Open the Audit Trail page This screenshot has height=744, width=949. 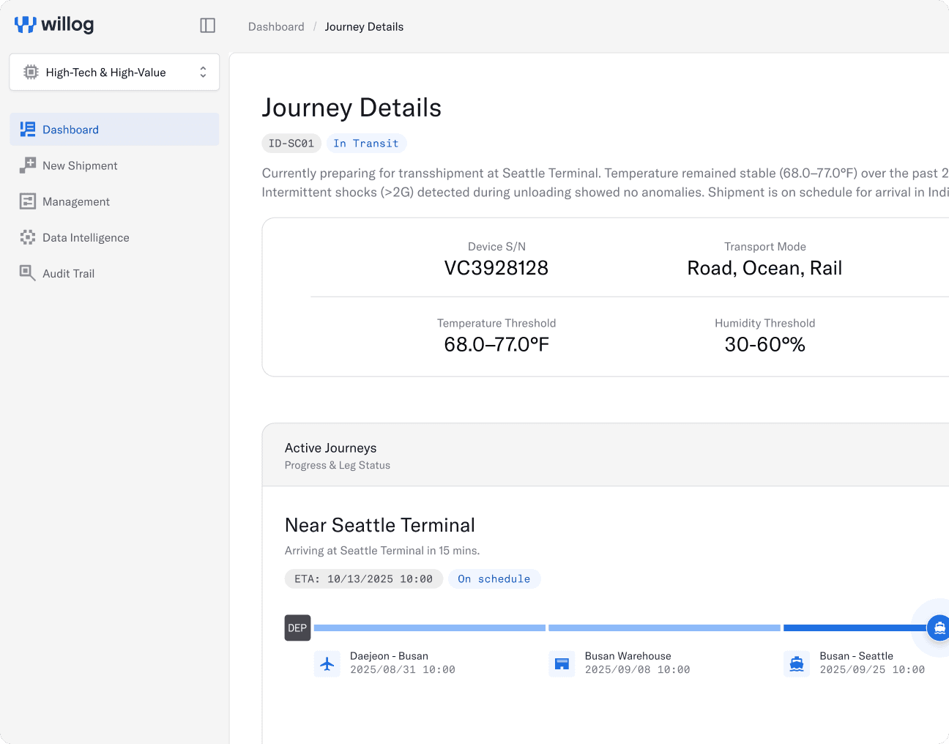pyautogui.click(x=68, y=273)
